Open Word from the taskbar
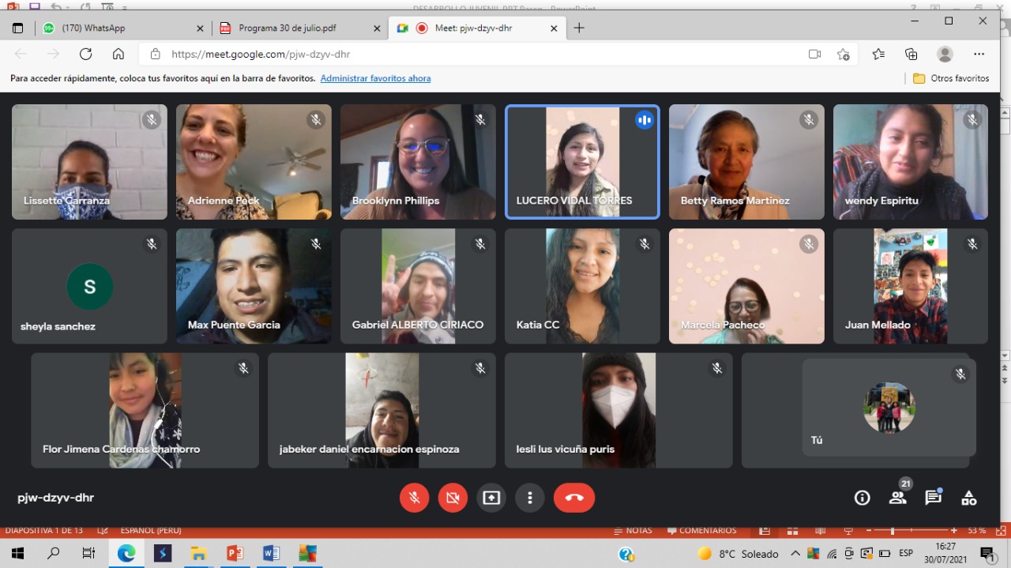 (x=271, y=554)
